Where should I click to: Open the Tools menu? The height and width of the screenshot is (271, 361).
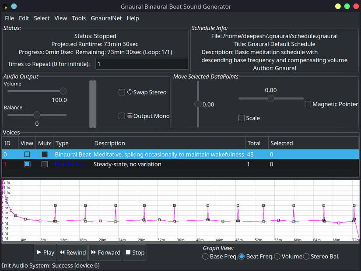click(x=79, y=18)
